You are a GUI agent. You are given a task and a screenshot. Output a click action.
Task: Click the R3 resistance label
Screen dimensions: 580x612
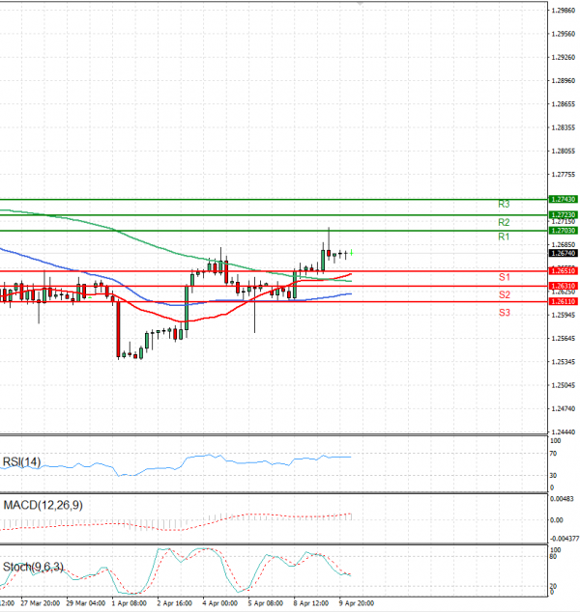click(504, 204)
